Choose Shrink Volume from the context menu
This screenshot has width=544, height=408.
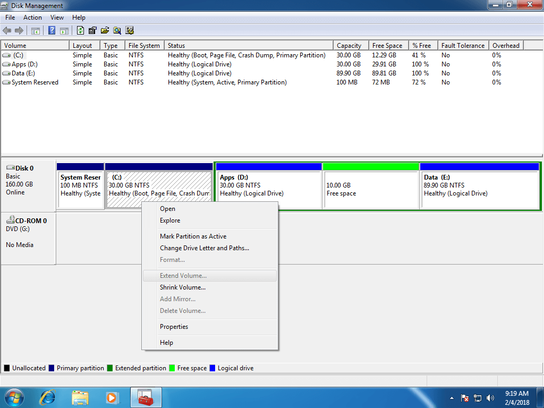[x=210, y=287]
